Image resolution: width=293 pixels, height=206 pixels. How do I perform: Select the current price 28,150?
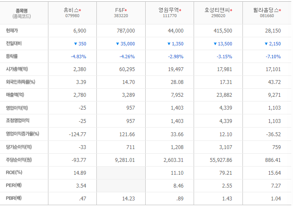pyautogui.click(x=273, y=31)
